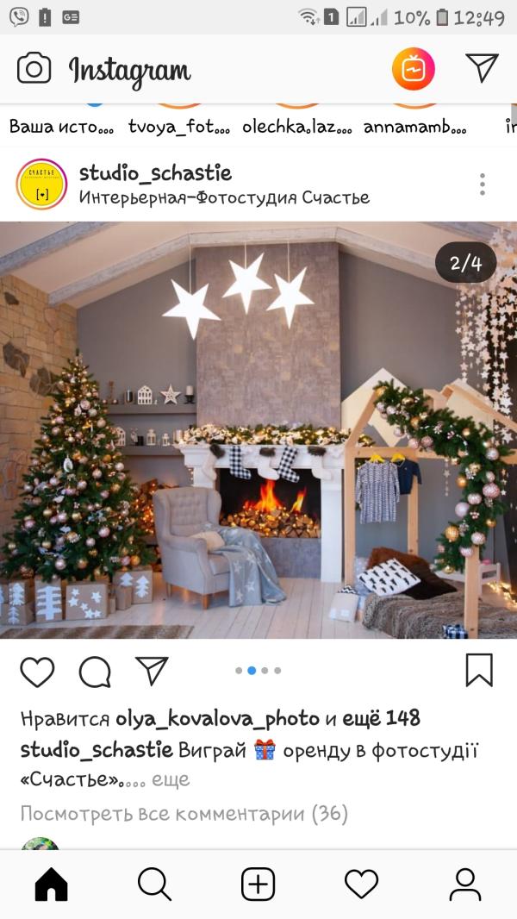
Task: Expand caption by tapping "еще"
Action: (171, 779)
